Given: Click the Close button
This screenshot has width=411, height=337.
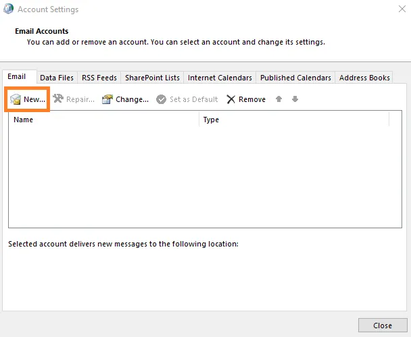Looking at the screenshot, I should pyautogui.click(x=383, y=326).
